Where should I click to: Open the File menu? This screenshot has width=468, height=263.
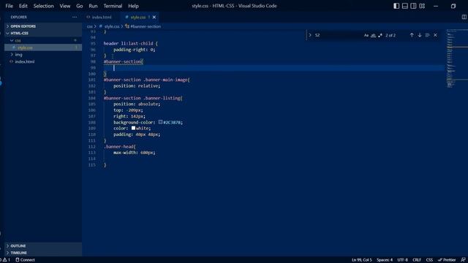pyautogui.click(x=10, y=6)
